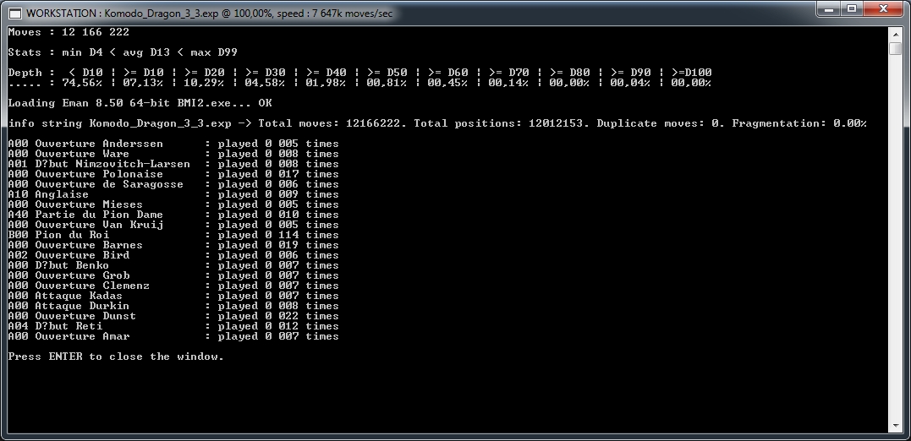Click 'played 0 114 times' count
This screenshot has height=441, width=911.
(x=278, y=235)
